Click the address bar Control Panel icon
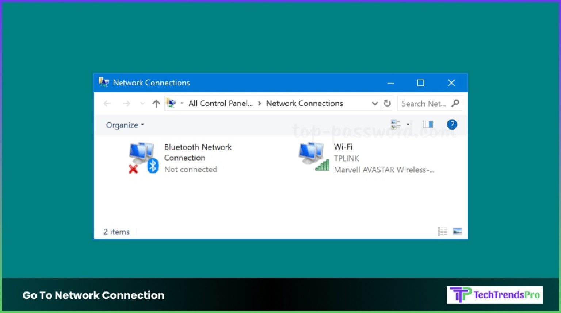This screenshot has width=561, height=313. click(171, 103)
